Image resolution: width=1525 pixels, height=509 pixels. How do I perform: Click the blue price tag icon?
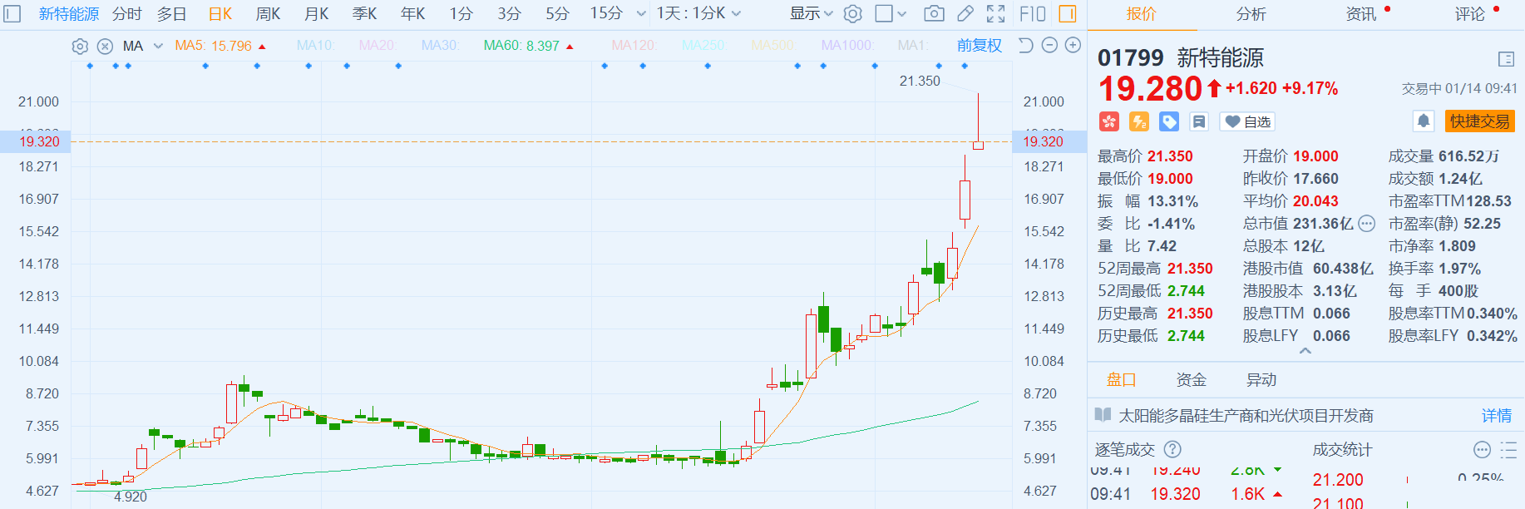coord(1169,121)
